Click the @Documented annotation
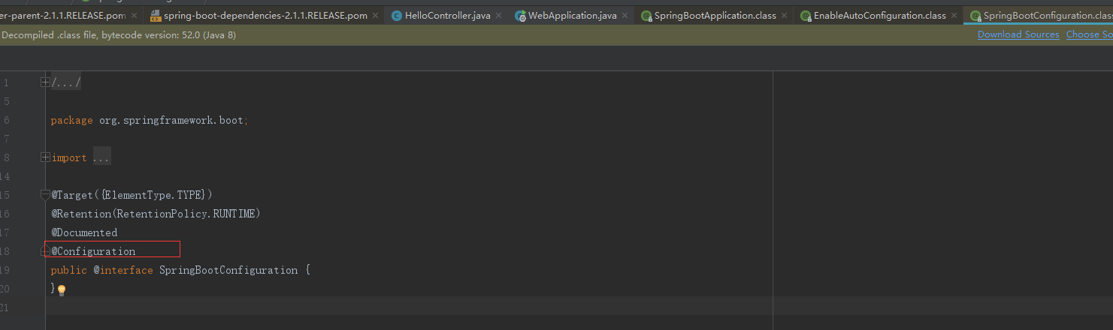The width and height of the screenshot is (1113, 330). (x=84, y=232)
